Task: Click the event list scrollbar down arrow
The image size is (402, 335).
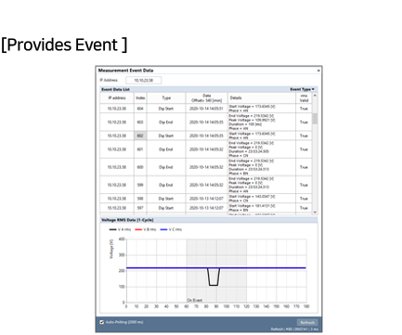Action: 315,213
